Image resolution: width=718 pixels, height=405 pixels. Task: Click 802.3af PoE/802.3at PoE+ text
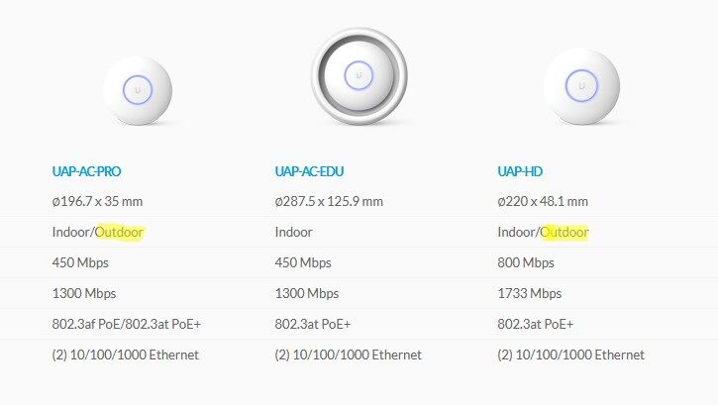(127, 324)
